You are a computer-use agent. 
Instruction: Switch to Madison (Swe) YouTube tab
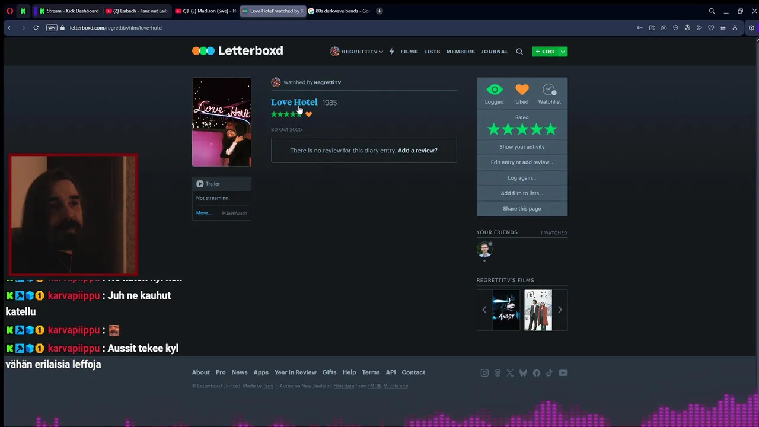pos(206,11)
